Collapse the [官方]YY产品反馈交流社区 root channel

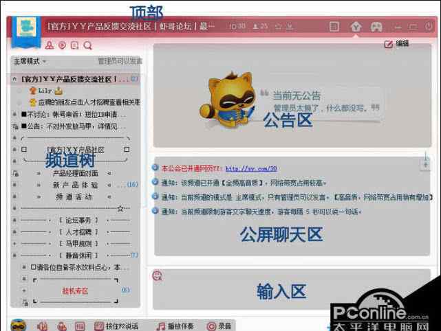tap(14, 80)
